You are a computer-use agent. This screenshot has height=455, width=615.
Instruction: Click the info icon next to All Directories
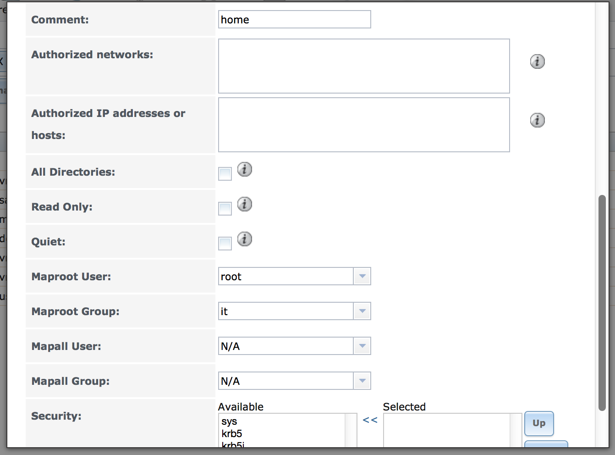(x=244, y=169)
